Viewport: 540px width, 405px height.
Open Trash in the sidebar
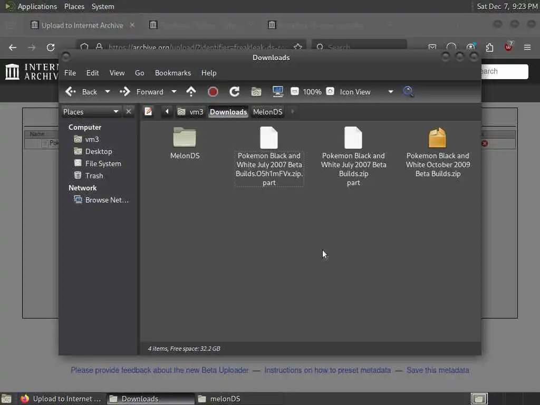[89, 176]
